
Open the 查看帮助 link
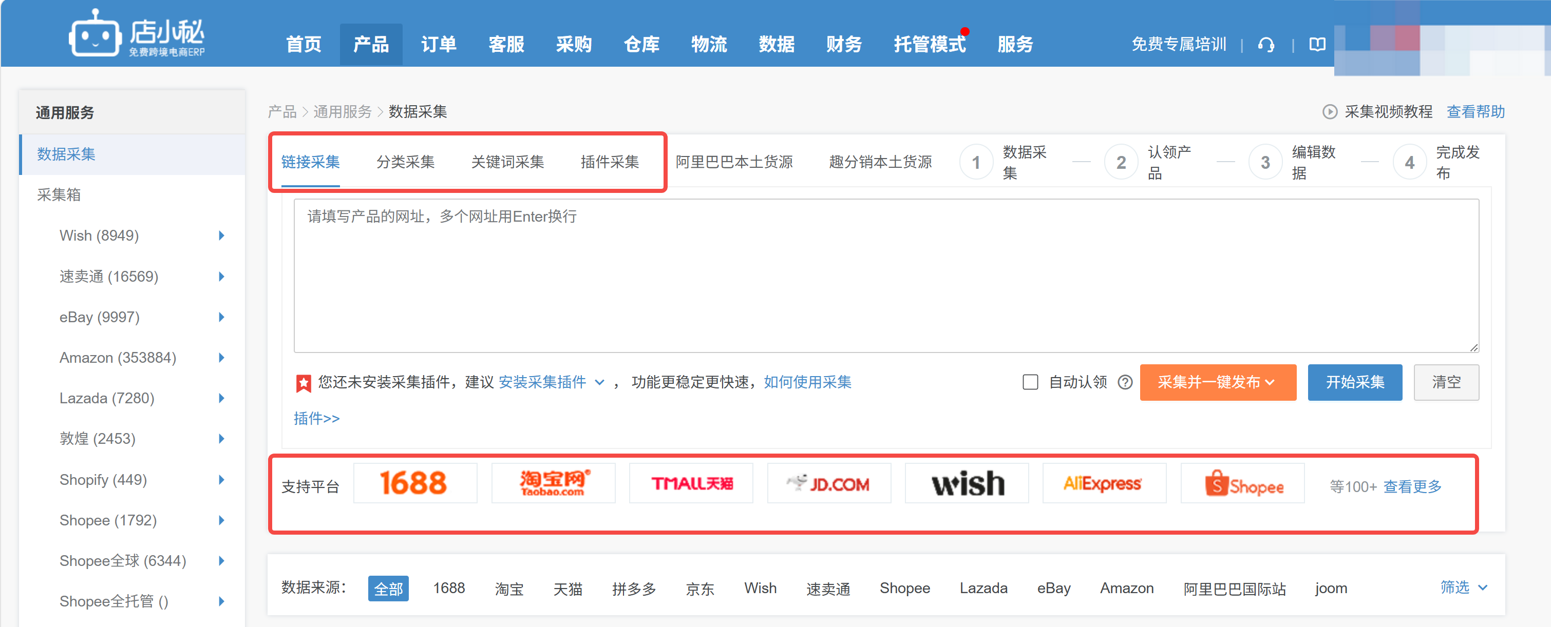1475,112
